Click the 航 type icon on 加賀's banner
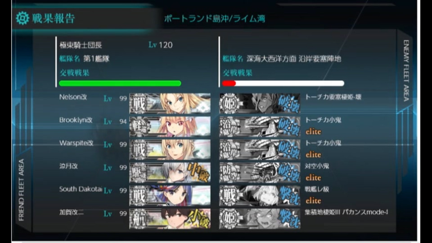Viewport: 432px width, 243px height. tap(139, 219)
